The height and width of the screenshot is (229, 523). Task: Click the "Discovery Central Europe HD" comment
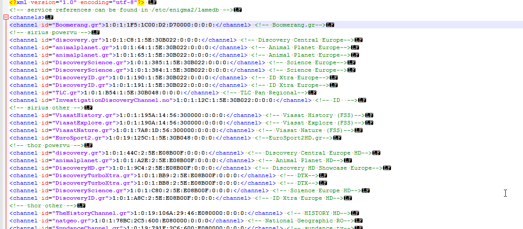309,153
